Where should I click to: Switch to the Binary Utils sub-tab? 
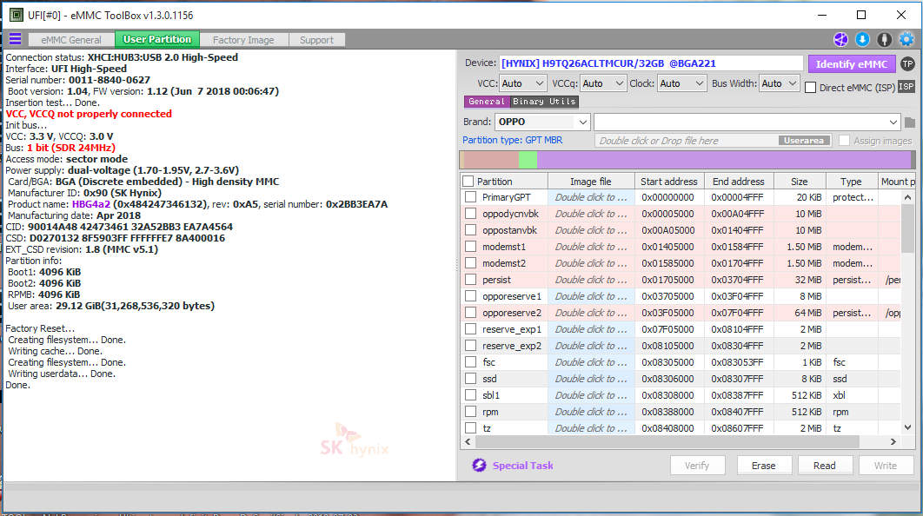pos(544,101)
